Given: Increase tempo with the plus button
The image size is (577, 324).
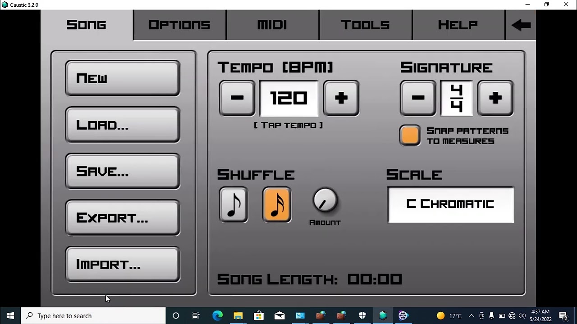Looking at the screenshot, I should (x=341, y=98).
